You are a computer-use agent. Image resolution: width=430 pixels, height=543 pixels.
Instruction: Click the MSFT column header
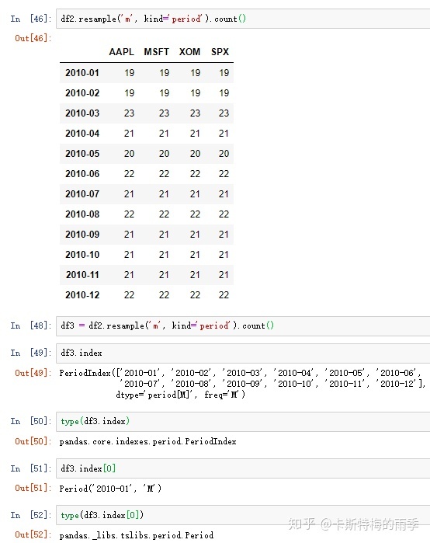click(x=156, y=52)
